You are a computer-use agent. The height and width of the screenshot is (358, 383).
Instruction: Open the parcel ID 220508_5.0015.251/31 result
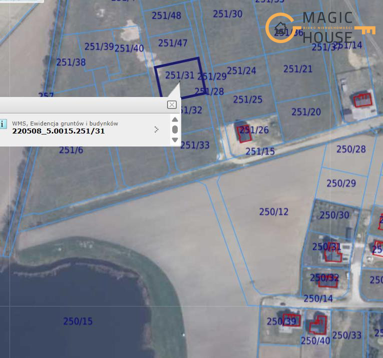[59, 131]
